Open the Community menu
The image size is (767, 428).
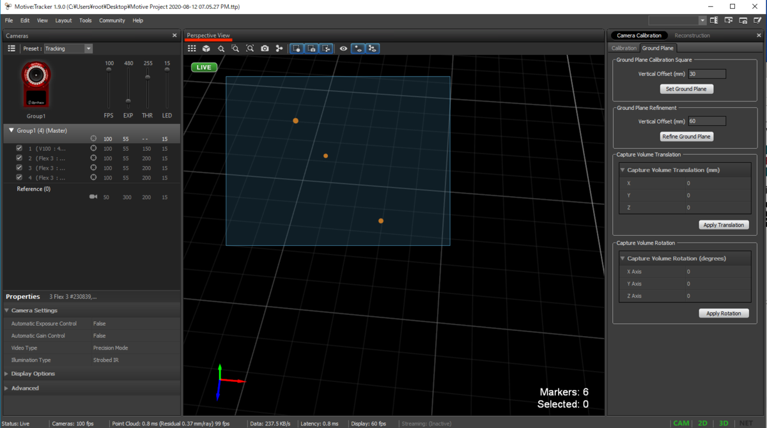click(x=112, y=20)
